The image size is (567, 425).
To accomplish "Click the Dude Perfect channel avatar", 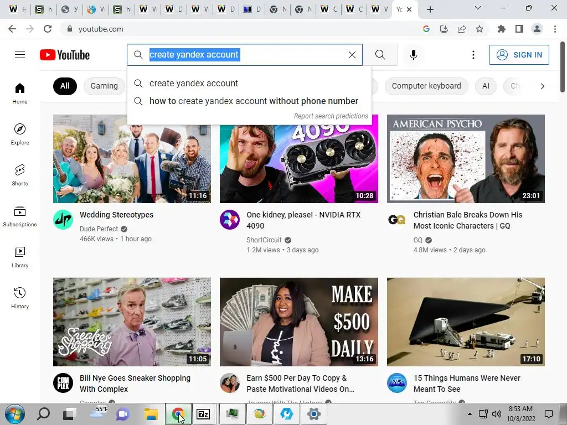I will [x=63, y=220].
